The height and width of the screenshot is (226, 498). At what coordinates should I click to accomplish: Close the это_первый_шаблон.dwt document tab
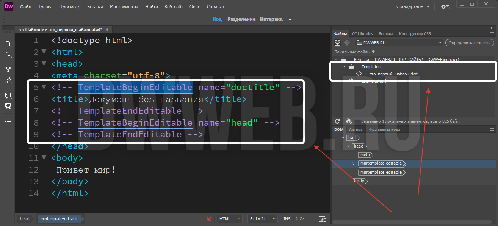pyautogui.click(x=107, y=30)
